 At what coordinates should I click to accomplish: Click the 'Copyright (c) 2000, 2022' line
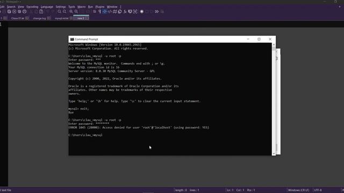(x=115, y=79)
